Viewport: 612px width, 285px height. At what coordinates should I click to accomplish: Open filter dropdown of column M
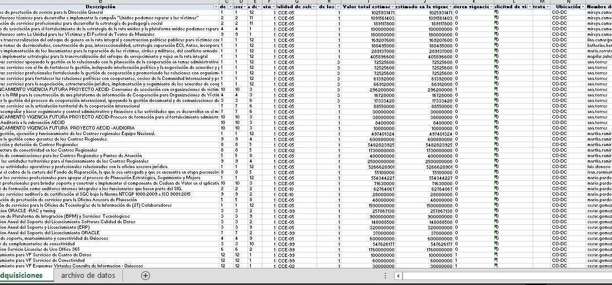tap(547, 7)
